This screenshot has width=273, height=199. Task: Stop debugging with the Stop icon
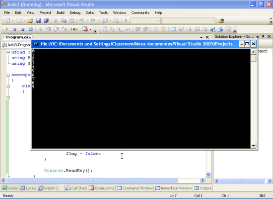click(x=23, y=29)
